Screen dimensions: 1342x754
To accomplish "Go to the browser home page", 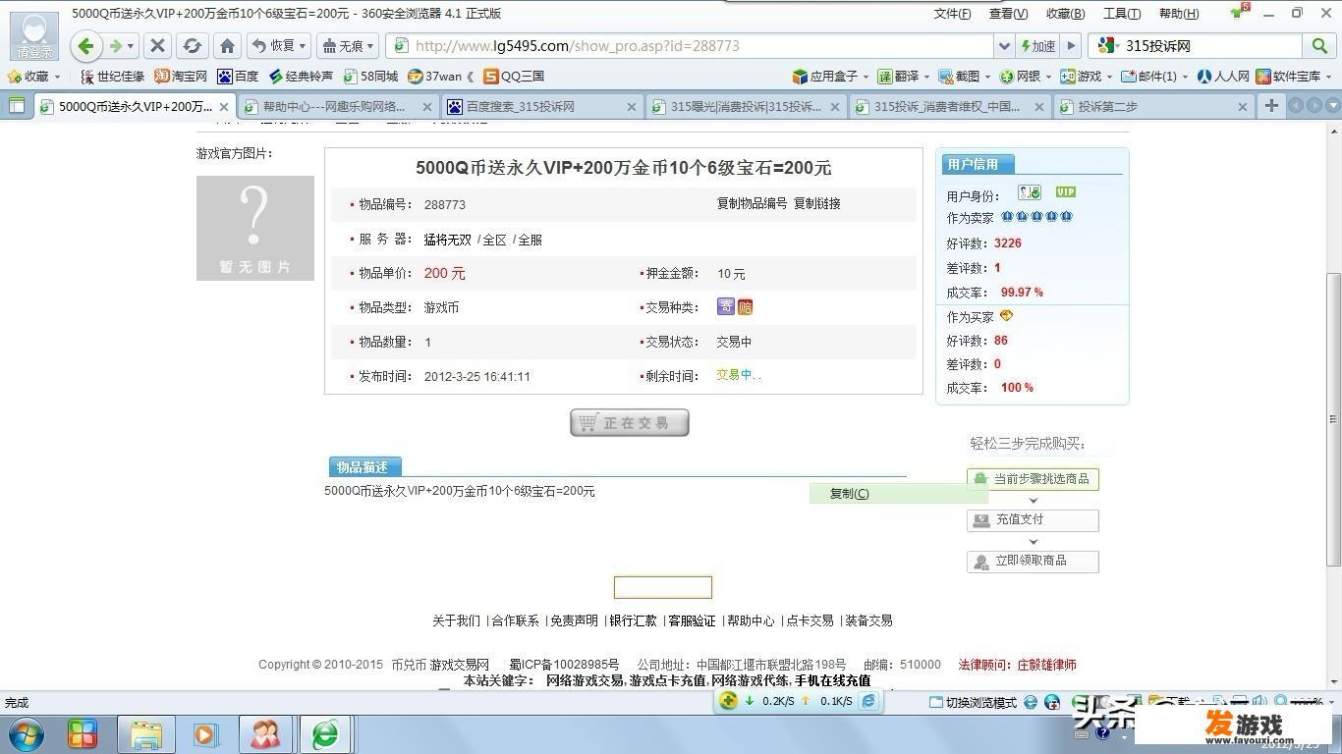I will (227, 46).
